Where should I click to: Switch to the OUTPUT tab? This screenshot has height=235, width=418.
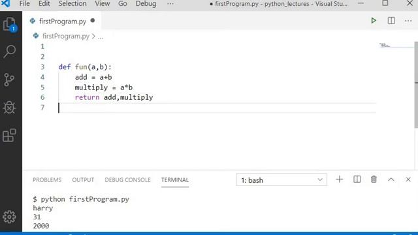pyautogui.click(x=83, y=180)
